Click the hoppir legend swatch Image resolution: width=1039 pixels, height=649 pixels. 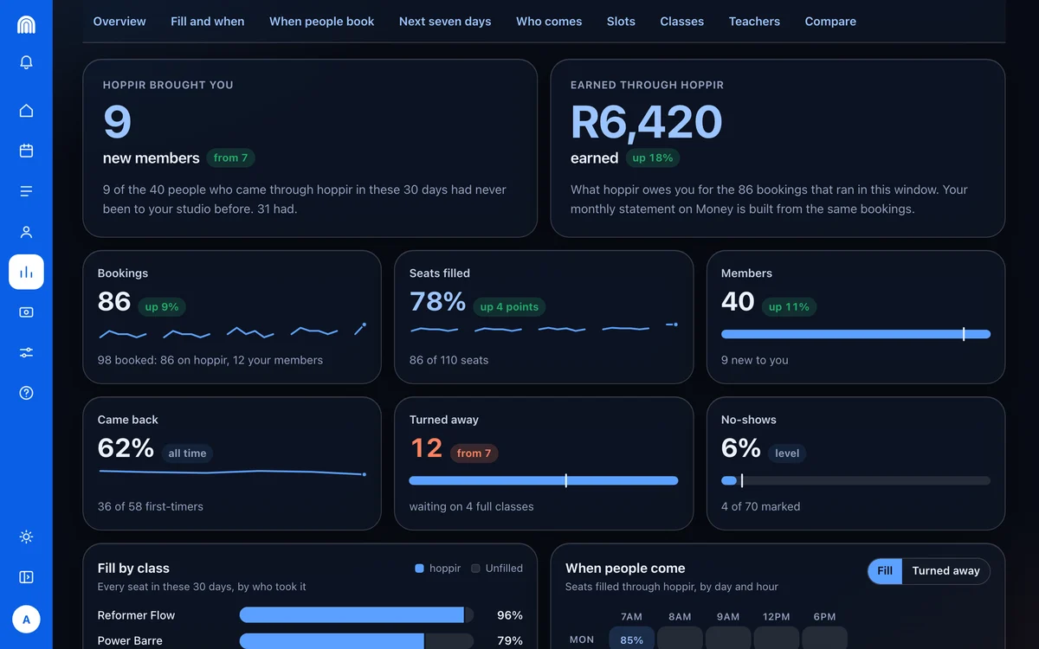coord(420,569)
